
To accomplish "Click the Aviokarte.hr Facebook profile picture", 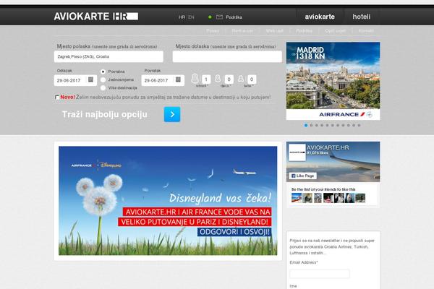I will [x=297, y=152].
